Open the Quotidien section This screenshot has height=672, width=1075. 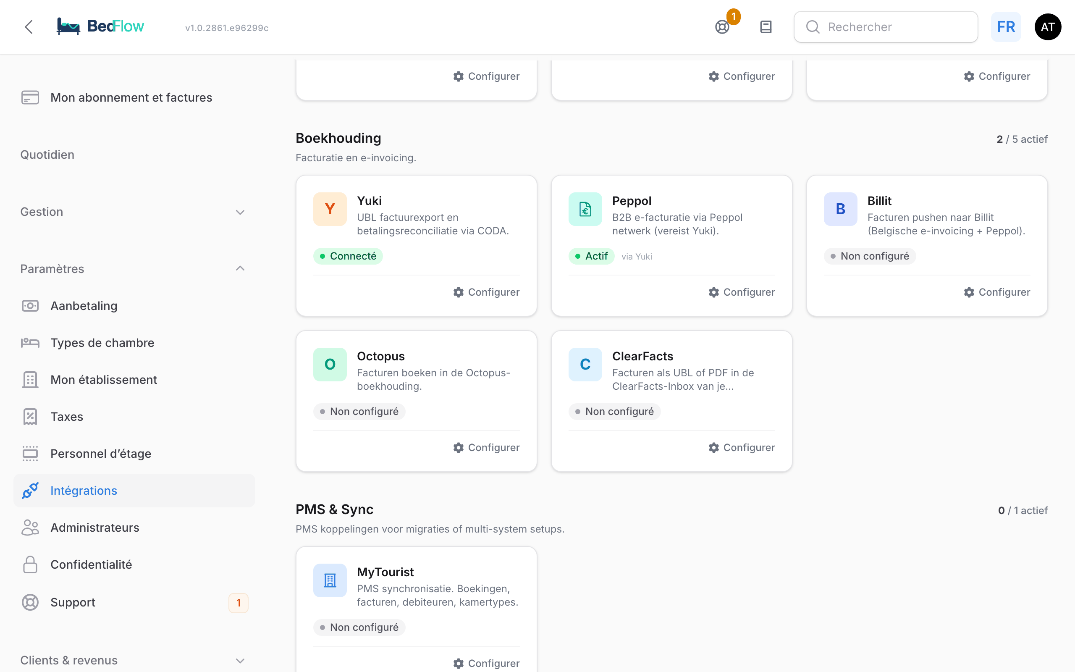point(47,155)
